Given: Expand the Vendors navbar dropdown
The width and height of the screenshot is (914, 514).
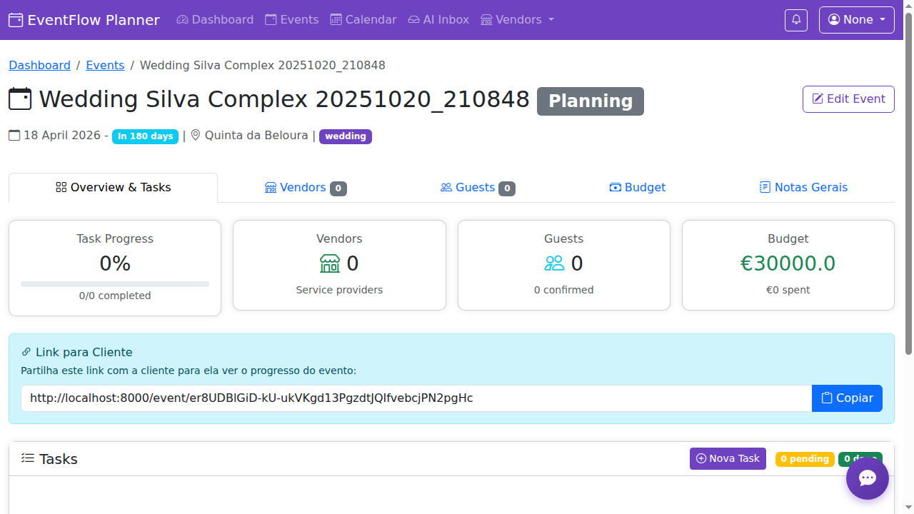Looking at the screenshot, I should (x=518, y=20).
